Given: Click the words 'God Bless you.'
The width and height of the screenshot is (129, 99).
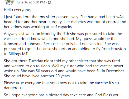Looking at the screenshot, I should pyautogui.click(x=107, y=95).
